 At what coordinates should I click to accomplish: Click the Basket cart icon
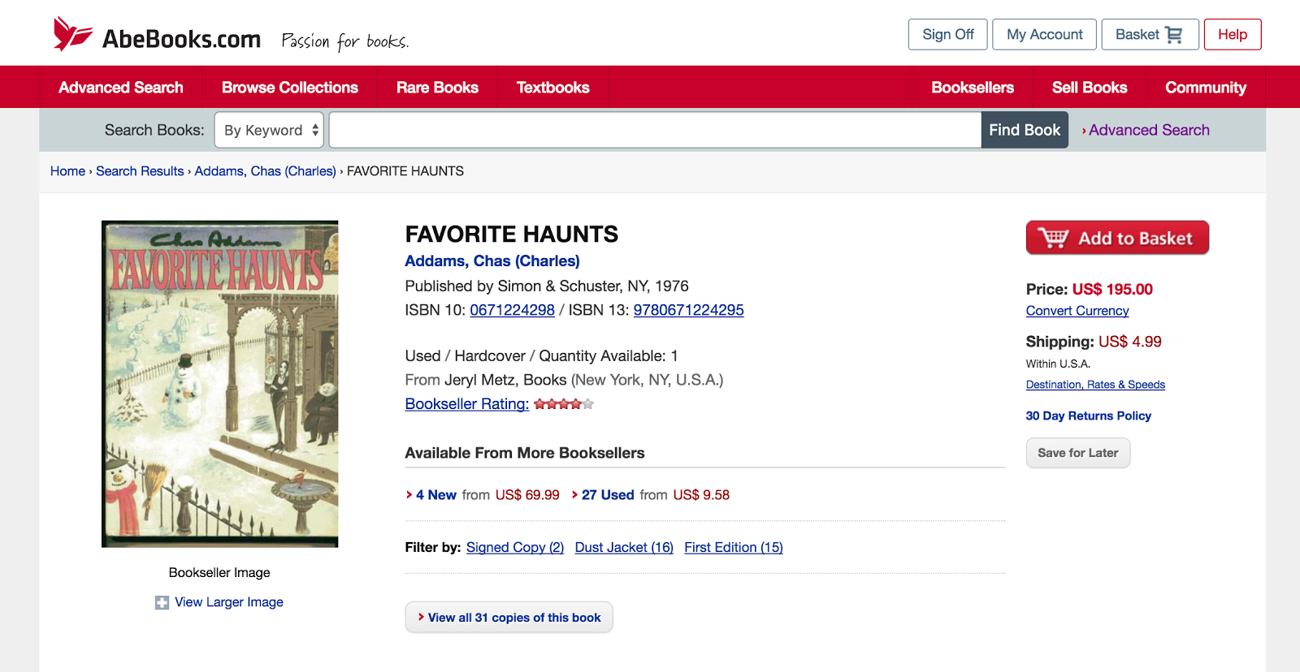click(x=1173, y=35)
